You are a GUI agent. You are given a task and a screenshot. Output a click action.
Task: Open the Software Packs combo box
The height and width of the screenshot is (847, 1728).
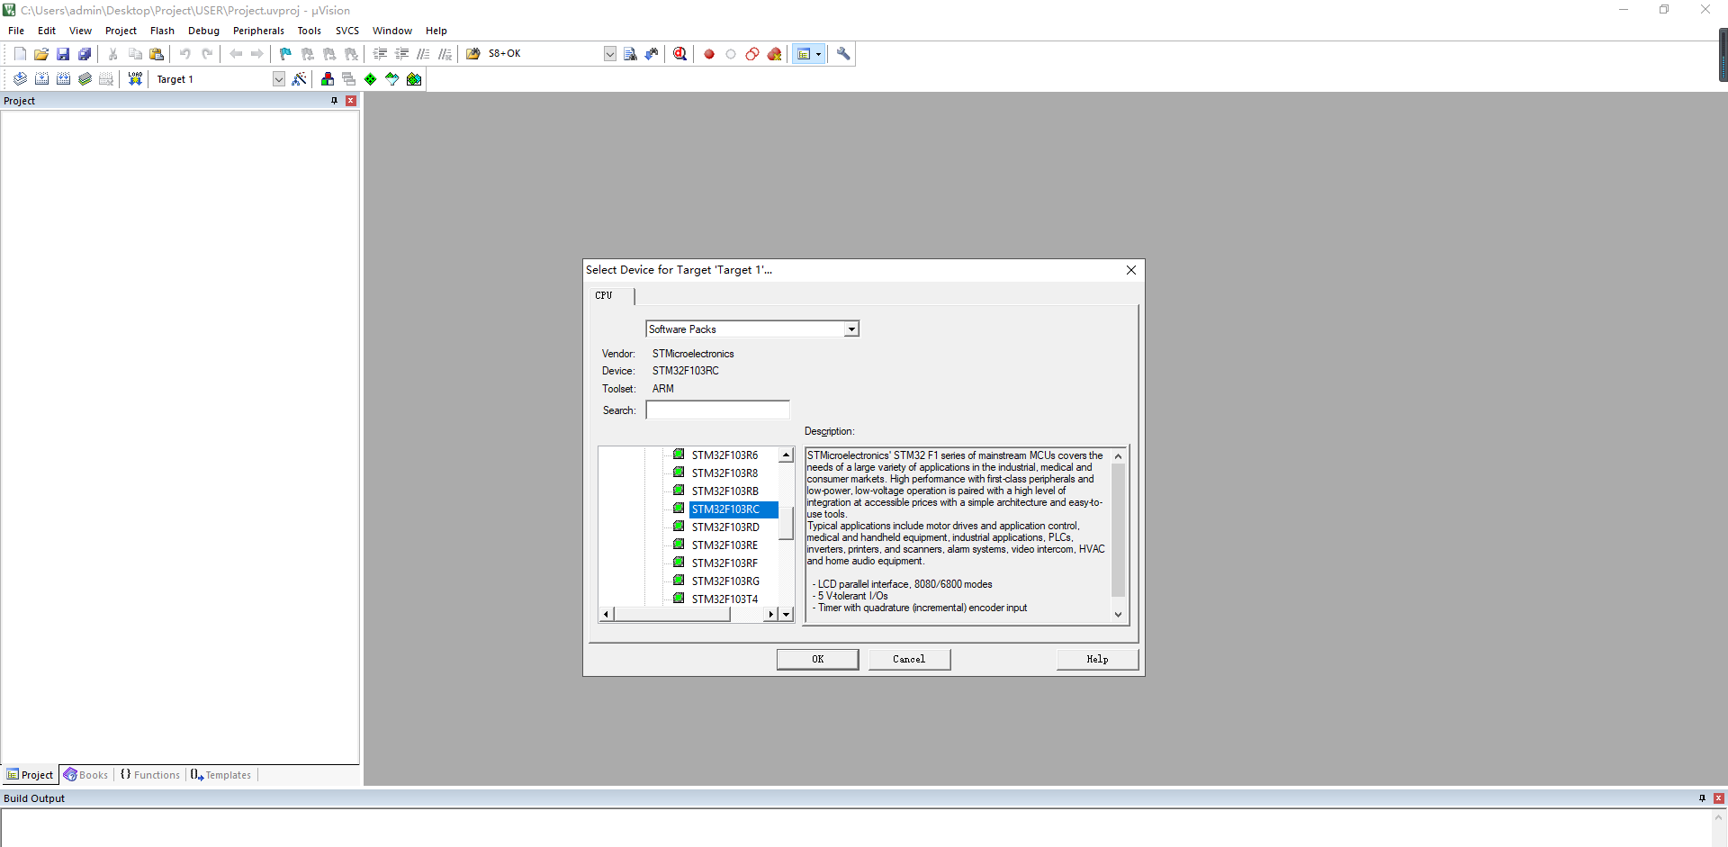pos(752,329)
